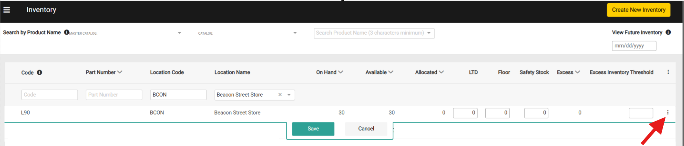Click the Location Name column header

232,72
